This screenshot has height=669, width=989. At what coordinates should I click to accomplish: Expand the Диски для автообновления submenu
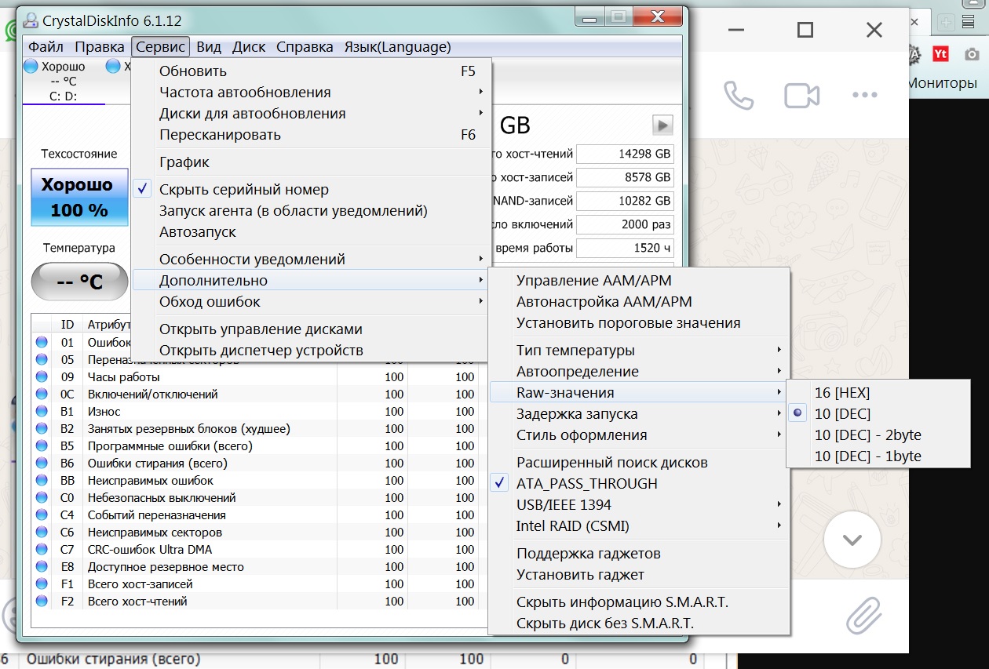point(312,114)
